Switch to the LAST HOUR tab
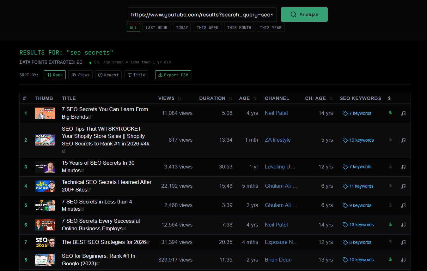Image resolution: width=427 pixels, height=271 pixels. (156, 27)
